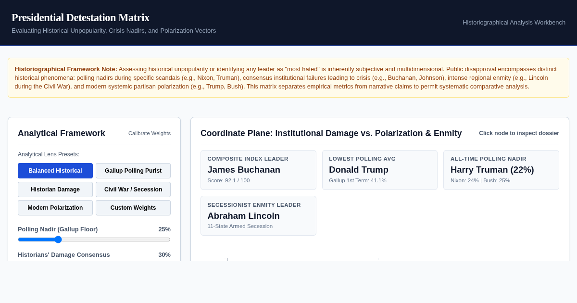Open the Harry Truman all-time nadir card
Viewport: 577px width, 303px height.
[x=502, y=170]
